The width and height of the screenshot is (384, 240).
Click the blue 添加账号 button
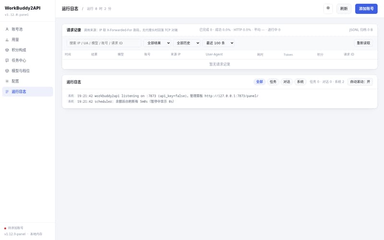366,9
